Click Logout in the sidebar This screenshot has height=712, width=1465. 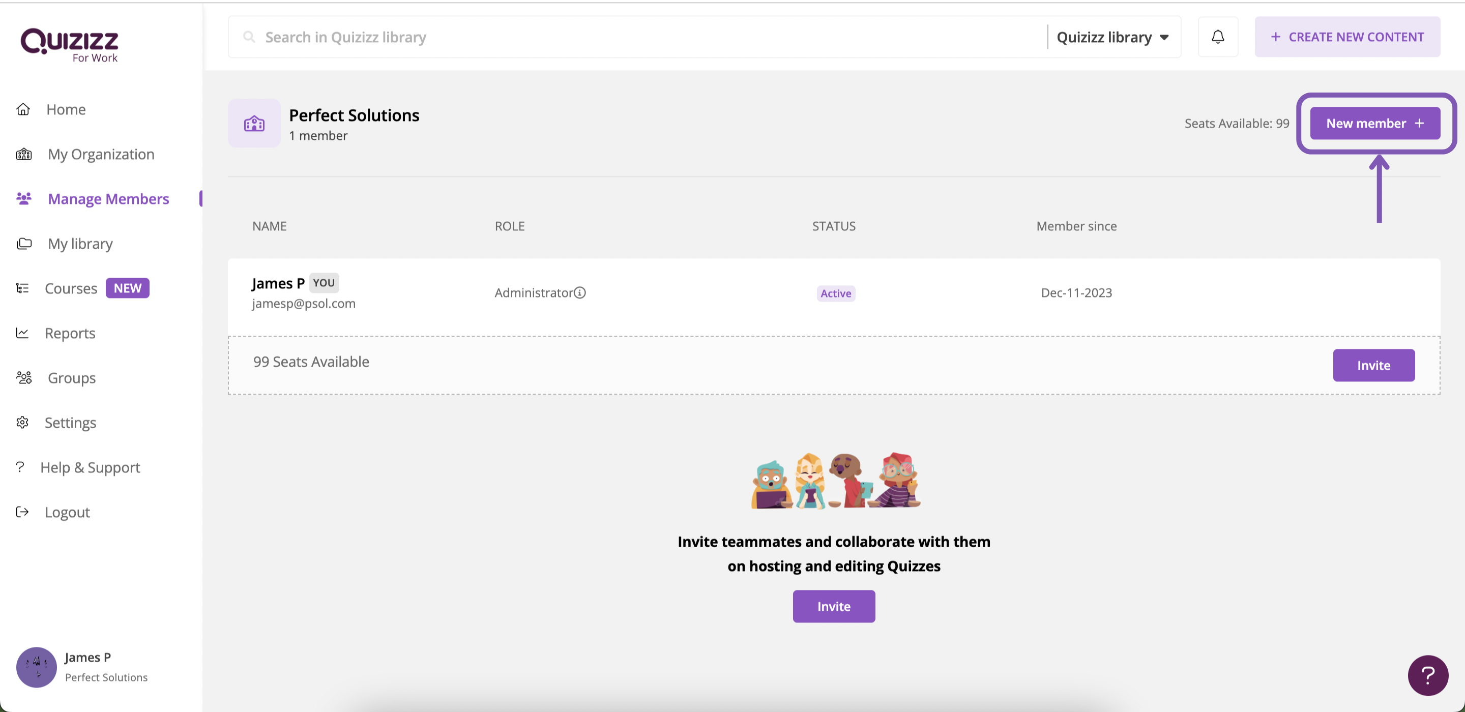point(67,512)
